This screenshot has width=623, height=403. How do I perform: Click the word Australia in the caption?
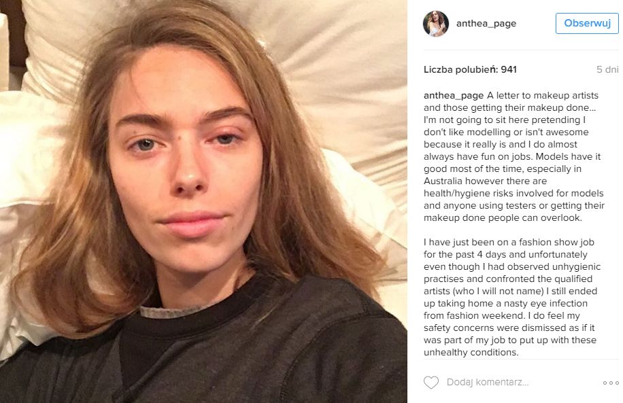click(x=443, y=181)
